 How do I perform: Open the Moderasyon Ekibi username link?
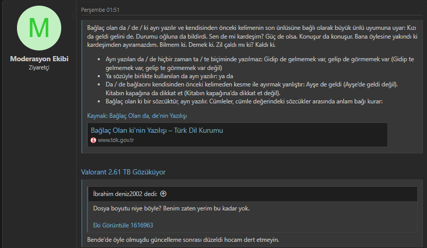(39, 59)
